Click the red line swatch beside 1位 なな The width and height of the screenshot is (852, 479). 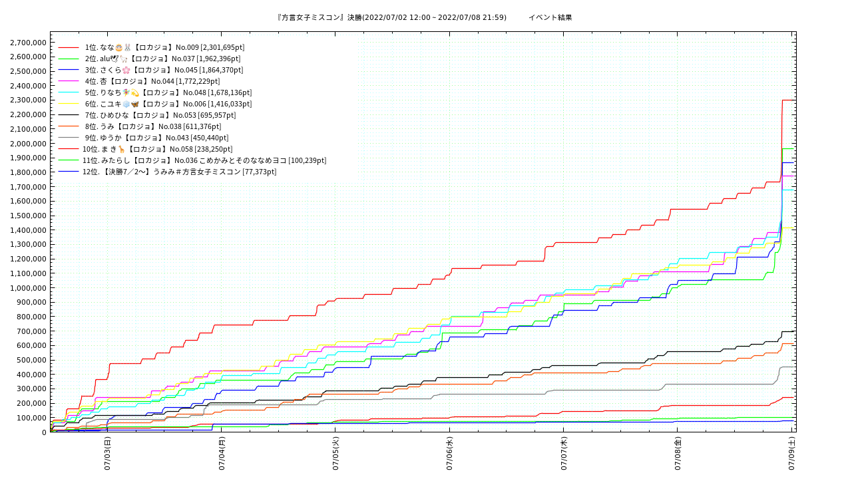69,47
